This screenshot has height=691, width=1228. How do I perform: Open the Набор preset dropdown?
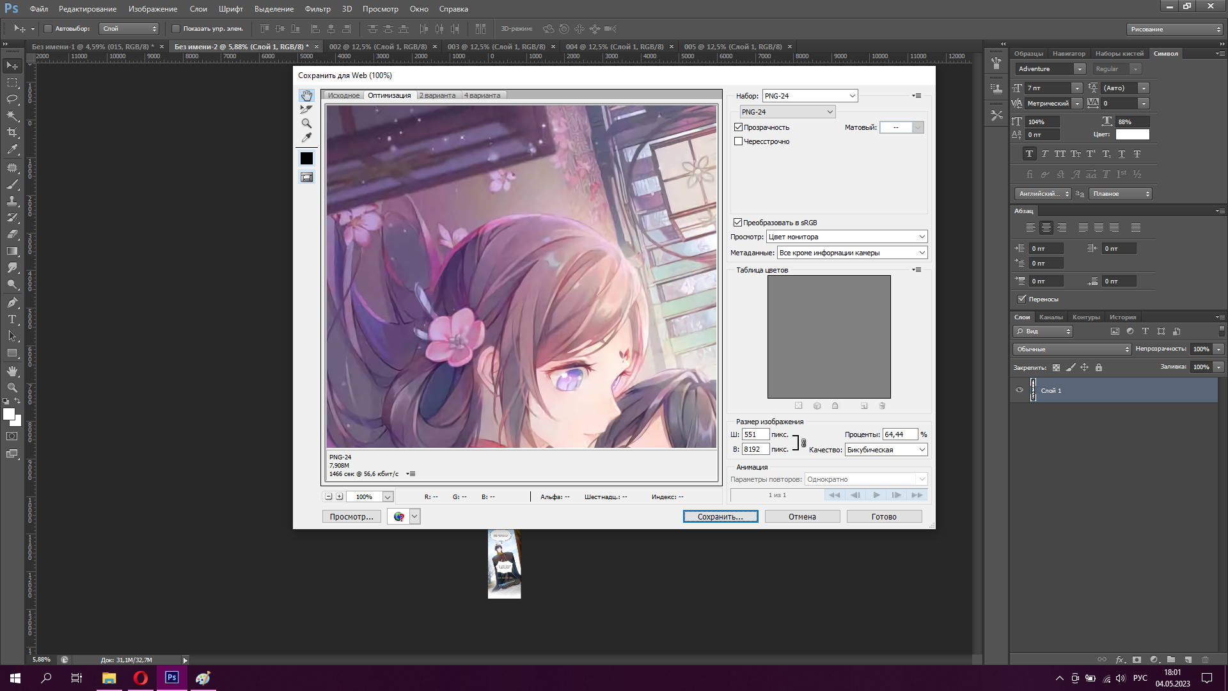pos(810,96)
